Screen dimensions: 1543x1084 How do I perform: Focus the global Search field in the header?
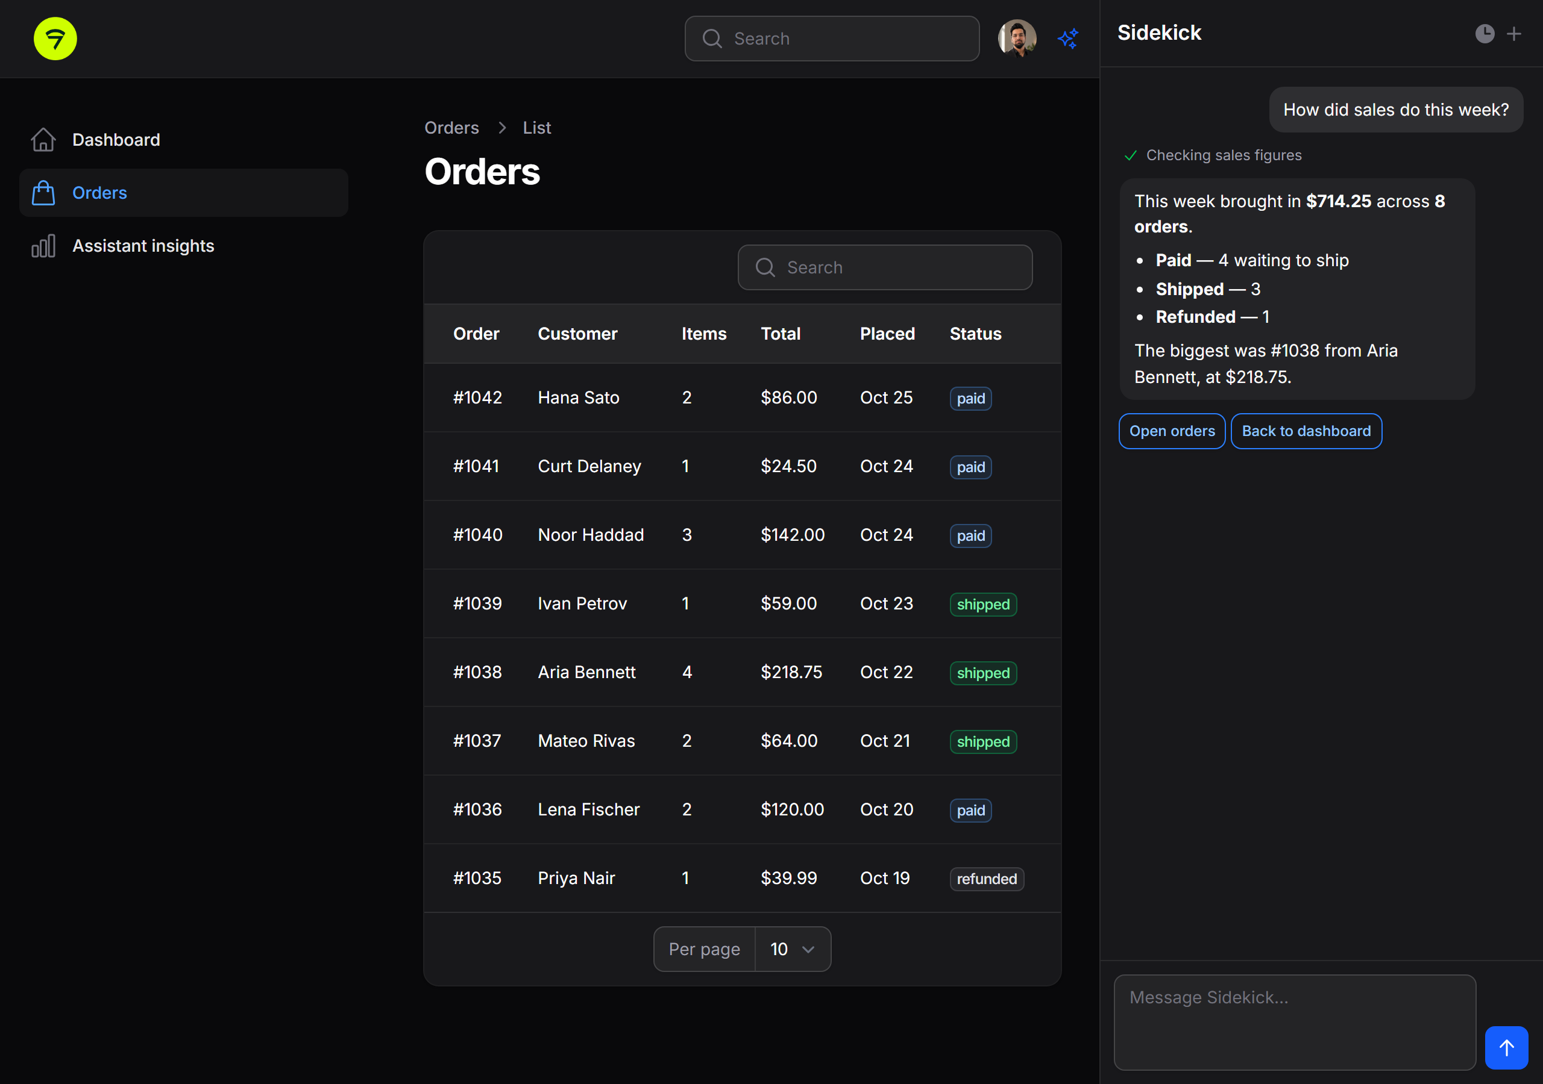pyautogui.click(x=831, y=39)
